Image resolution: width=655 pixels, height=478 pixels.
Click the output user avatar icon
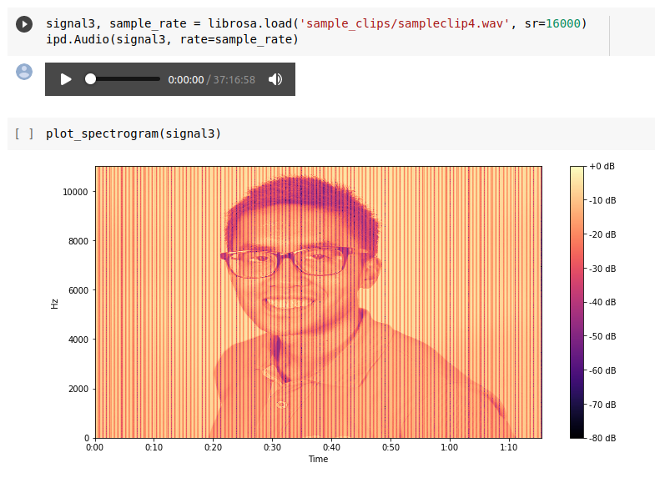point(24,72)
